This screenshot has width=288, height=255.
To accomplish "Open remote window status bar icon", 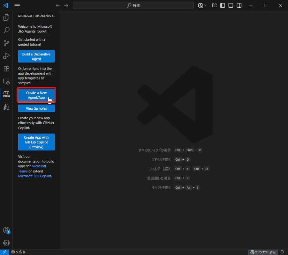I will point(4,252).
